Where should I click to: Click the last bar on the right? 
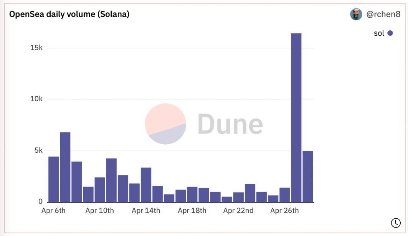click(x=308, y=177)
